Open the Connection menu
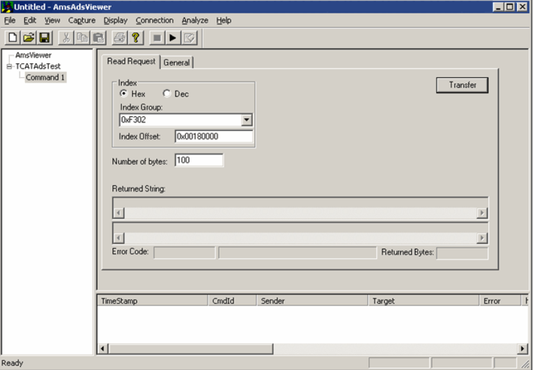Image resolution: width=533 pixels, height=370 pixels. (x=154, y=20)
